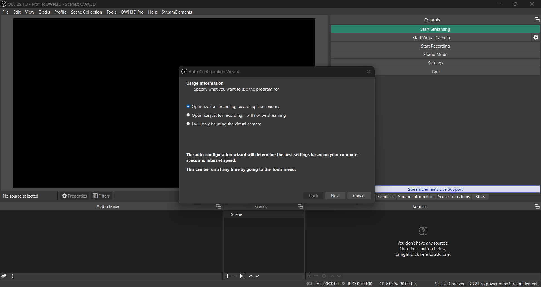Click the Start Streaming button
The height and width of the screenshot is (287, 541).
click(435, 29)
